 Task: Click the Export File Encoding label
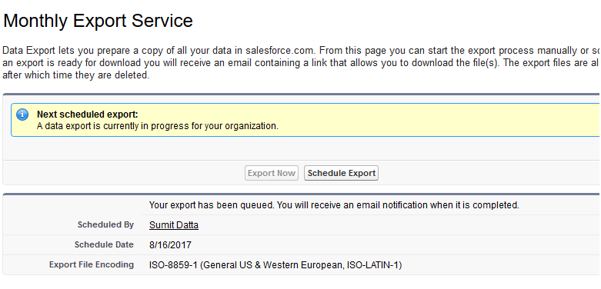[92, 264]
